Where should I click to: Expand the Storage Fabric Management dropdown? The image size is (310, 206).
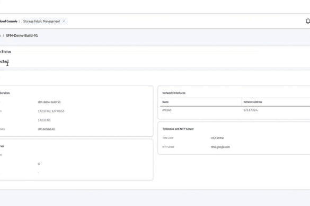[x=44, y=21]
